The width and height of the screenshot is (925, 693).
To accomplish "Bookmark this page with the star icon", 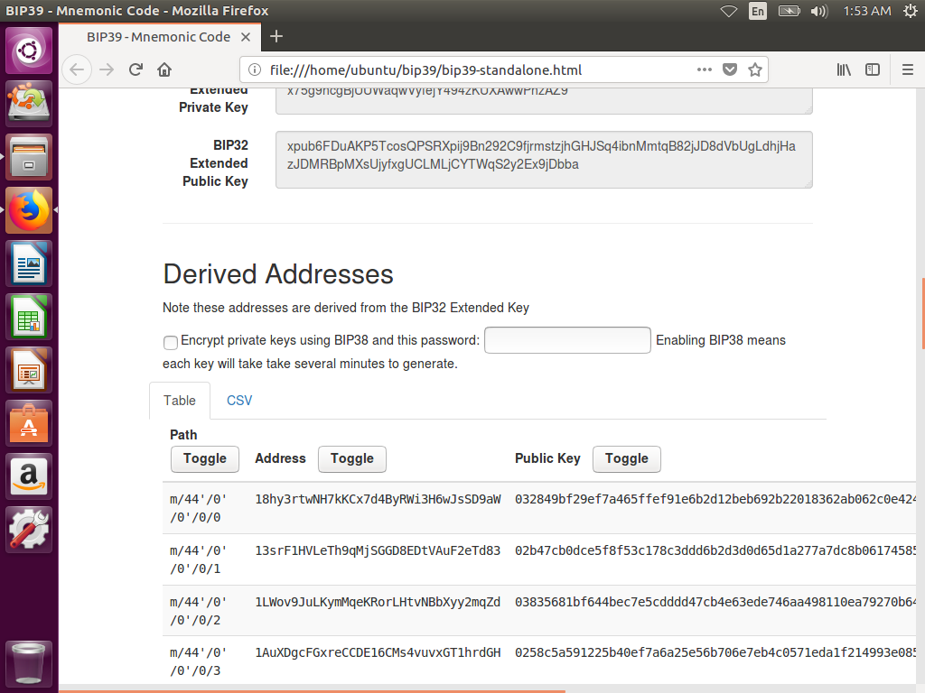I will tap(755, 69).
